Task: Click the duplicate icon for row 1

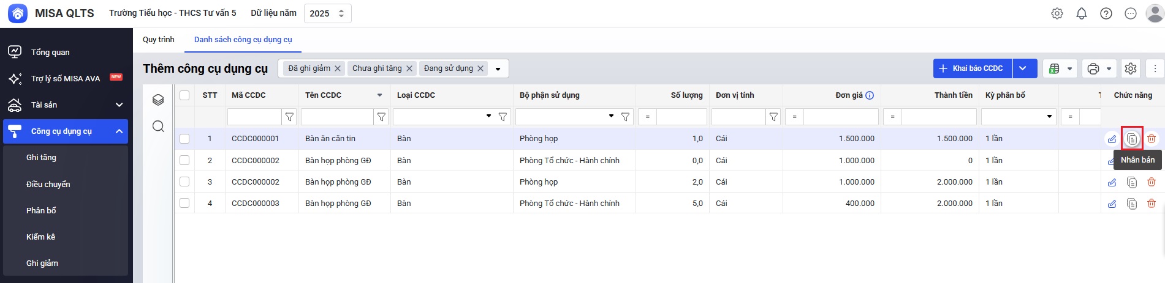Action: pos(1131,139)
